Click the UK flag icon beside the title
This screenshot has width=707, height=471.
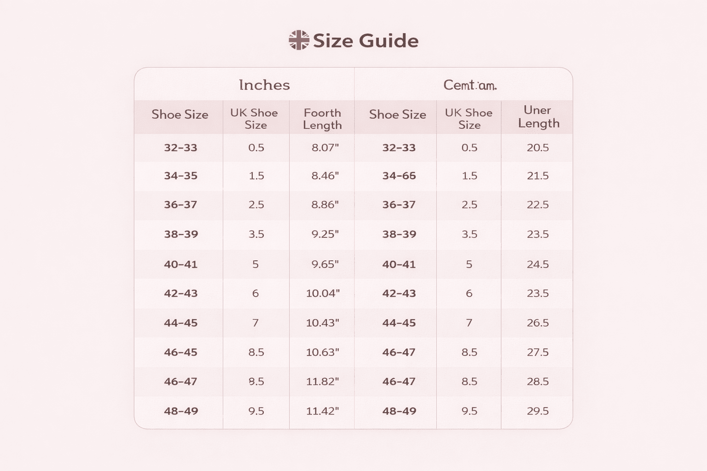click(x=299, y=40)
